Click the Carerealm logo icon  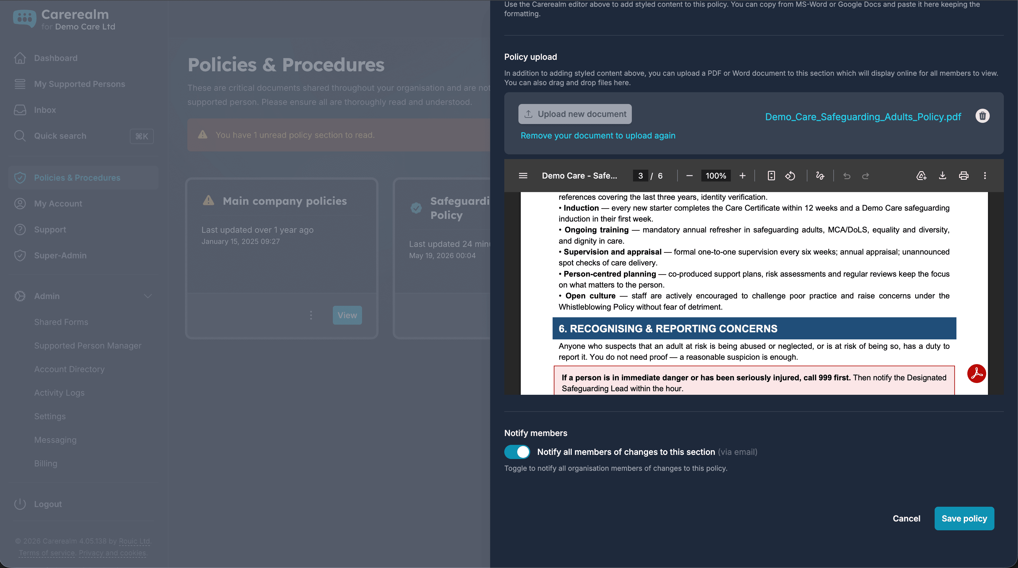coord(24,18)
